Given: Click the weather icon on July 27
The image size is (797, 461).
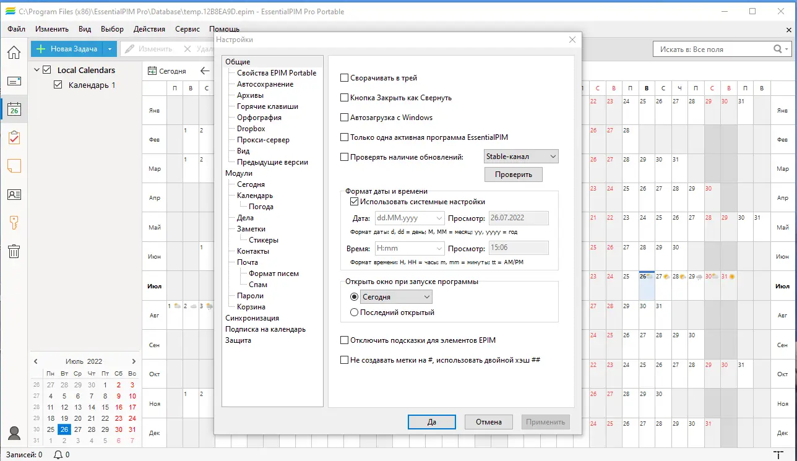Looking at the screenshot, I should point(666,277).
